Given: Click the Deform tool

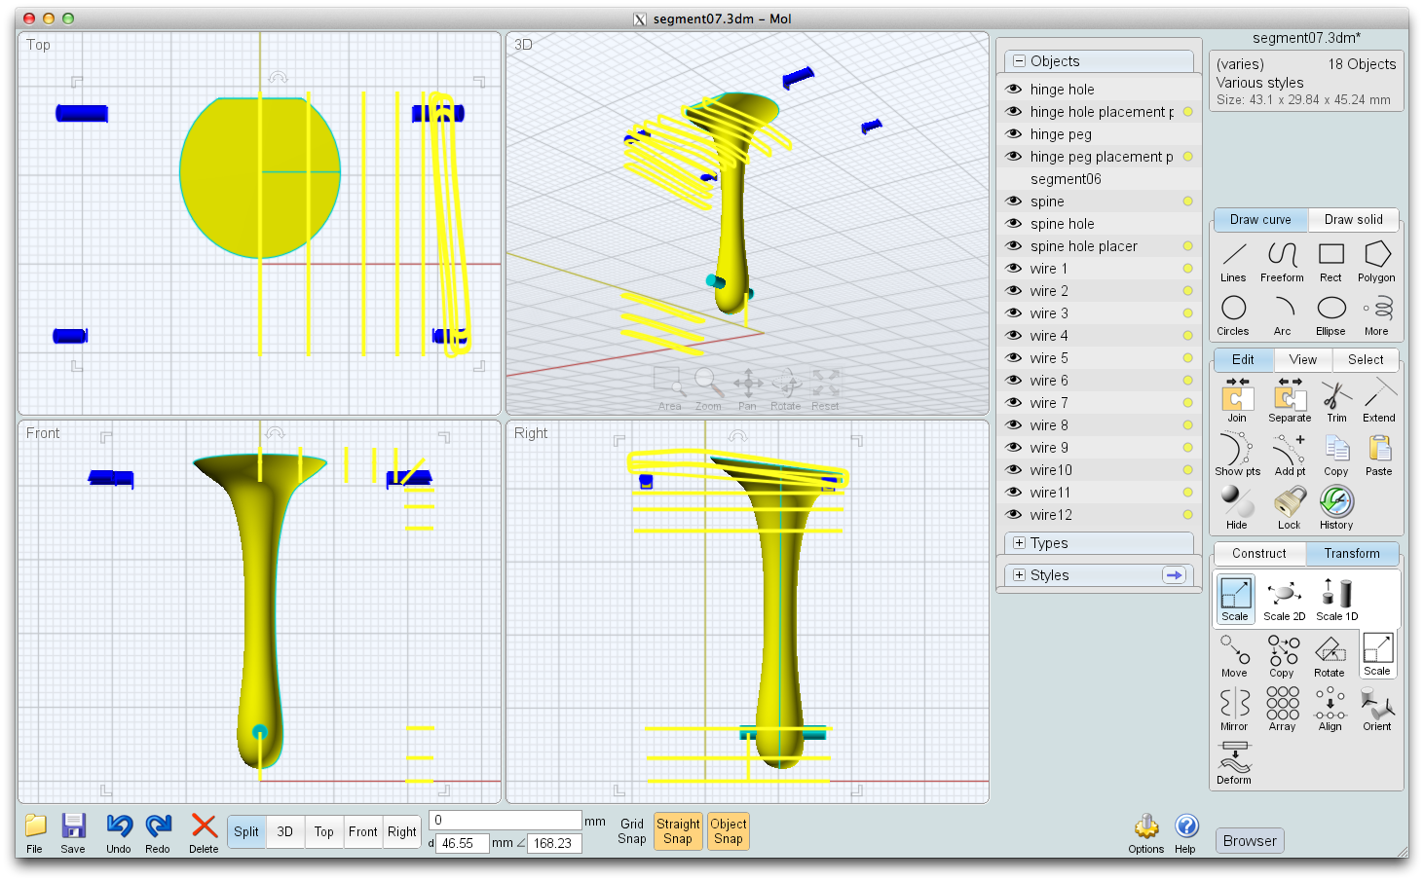Looking at the screenshot, I should pyautogui.click(x=1234, y=762).
